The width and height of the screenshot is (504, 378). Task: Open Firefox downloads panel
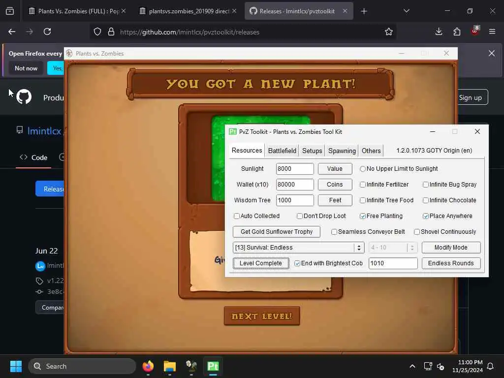coord(439,32)
